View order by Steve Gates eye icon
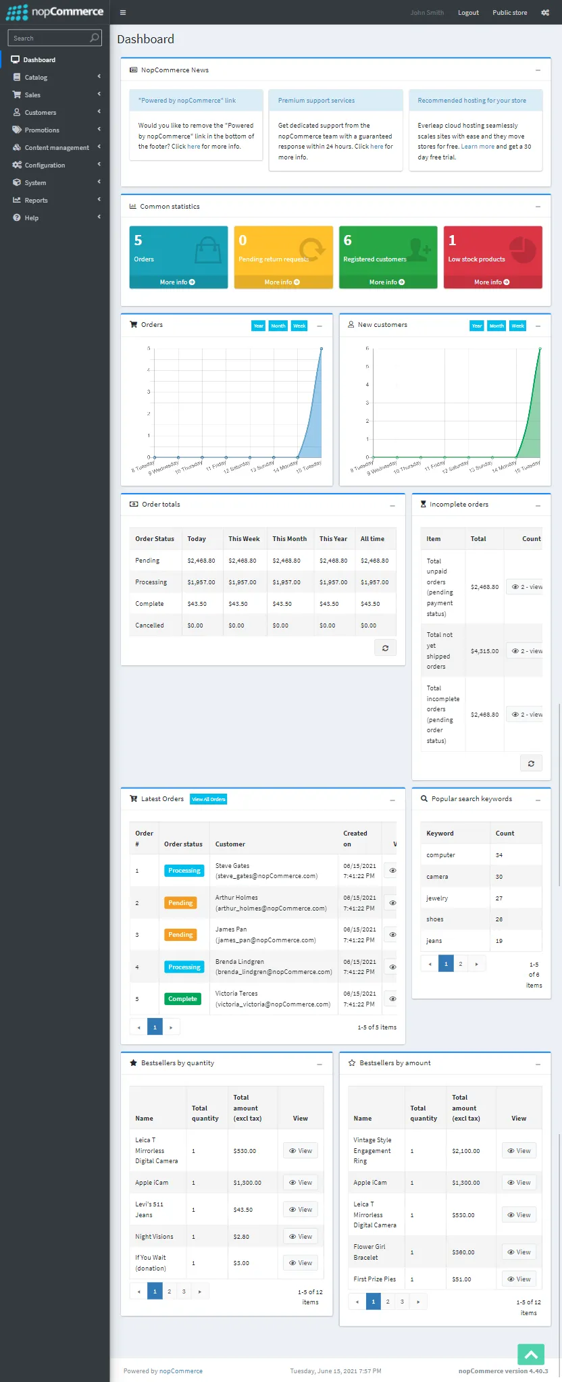This screenshot has height=1382, width=562. pyautogui.click(x=392, y=871)
